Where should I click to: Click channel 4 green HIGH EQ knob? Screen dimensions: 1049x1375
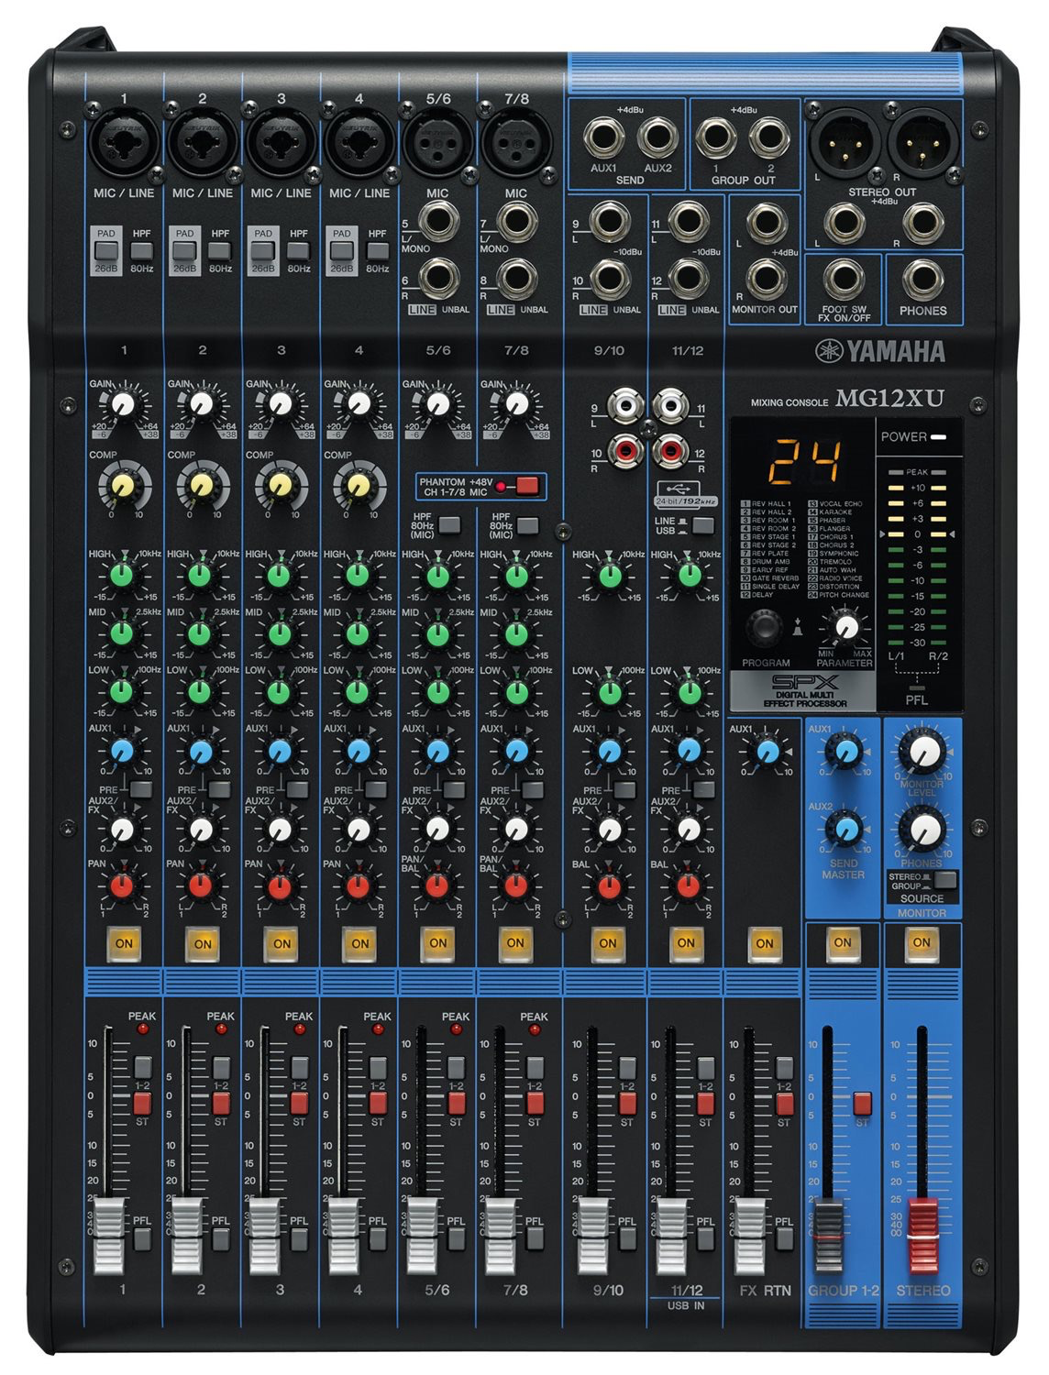358,576
